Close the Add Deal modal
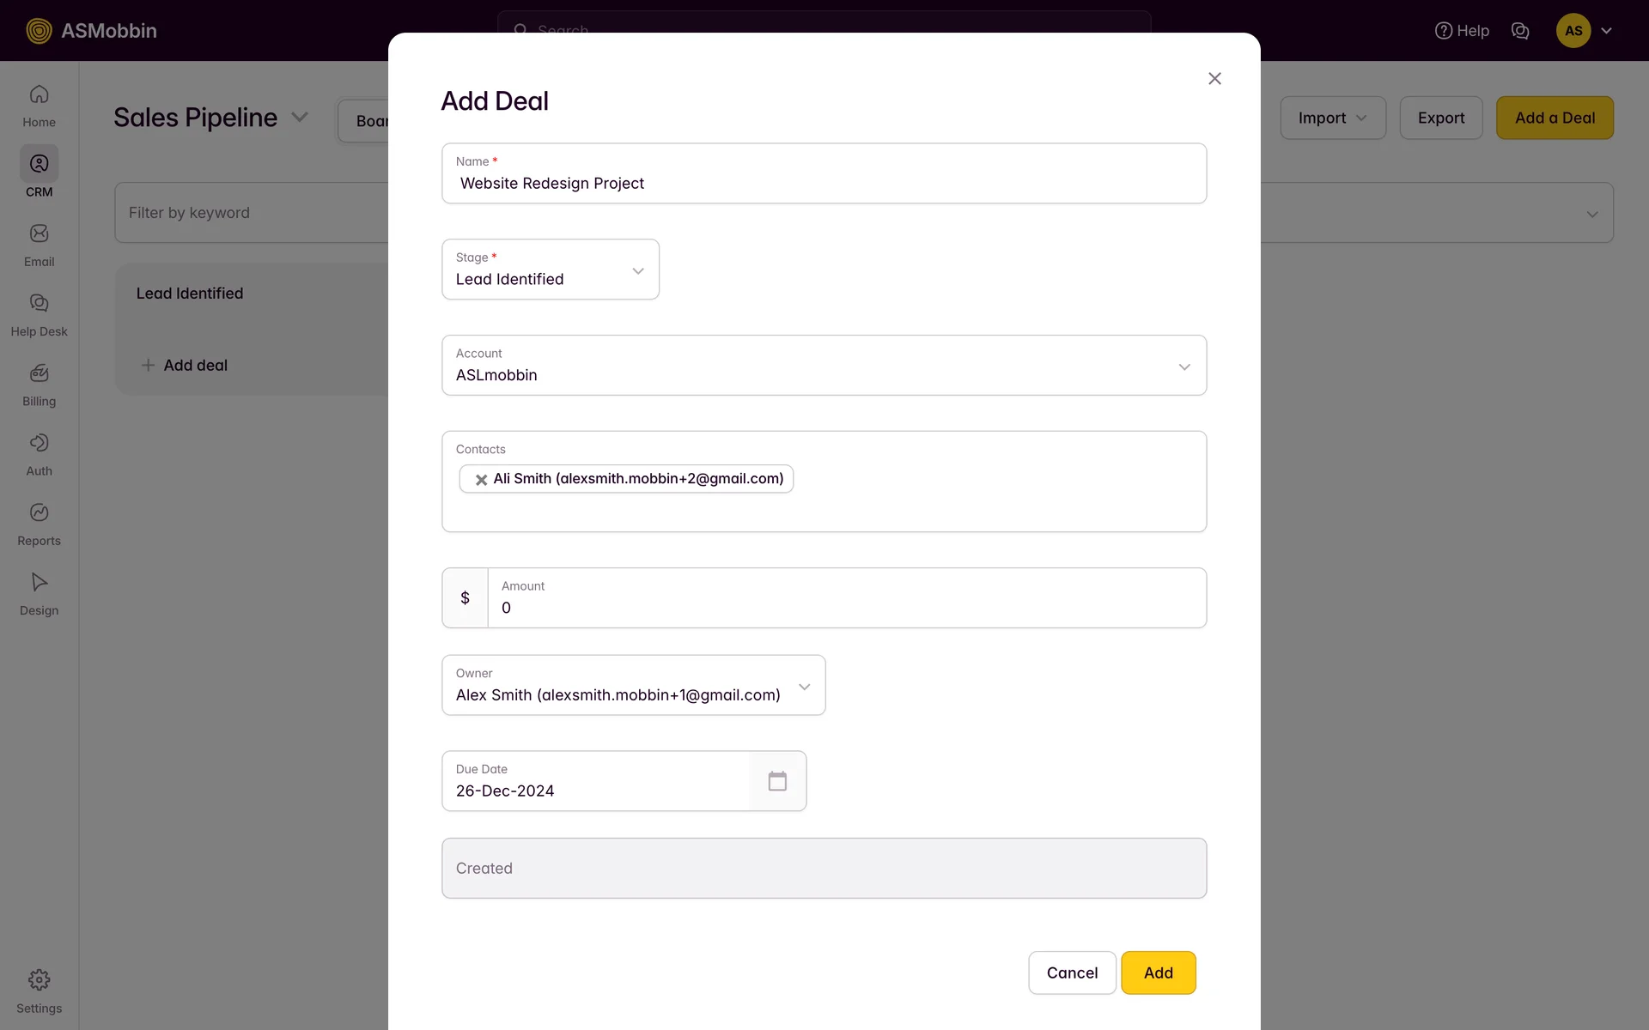 click(x=1214, y=79)
